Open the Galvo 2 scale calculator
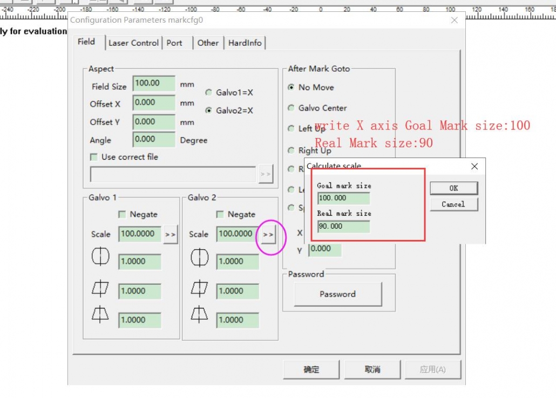This screenshot has width=556, height=398. pyautogui.click(x=268, y=234)
